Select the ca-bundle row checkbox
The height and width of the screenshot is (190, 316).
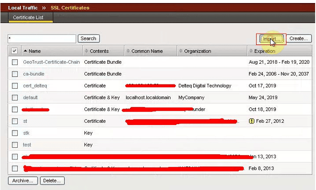pos(15,74)
